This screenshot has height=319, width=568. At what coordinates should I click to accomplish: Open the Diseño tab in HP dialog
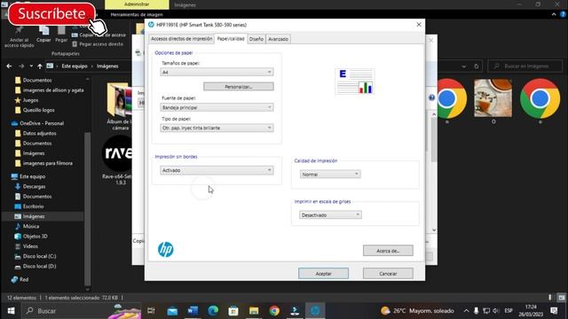coord(256,39)
